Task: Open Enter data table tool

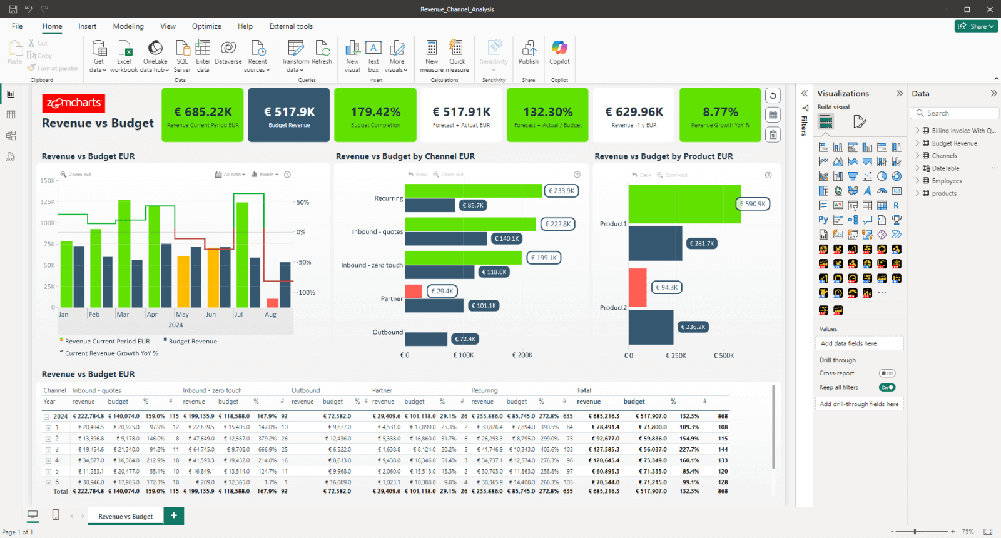Action: click(x=203, y=56)
